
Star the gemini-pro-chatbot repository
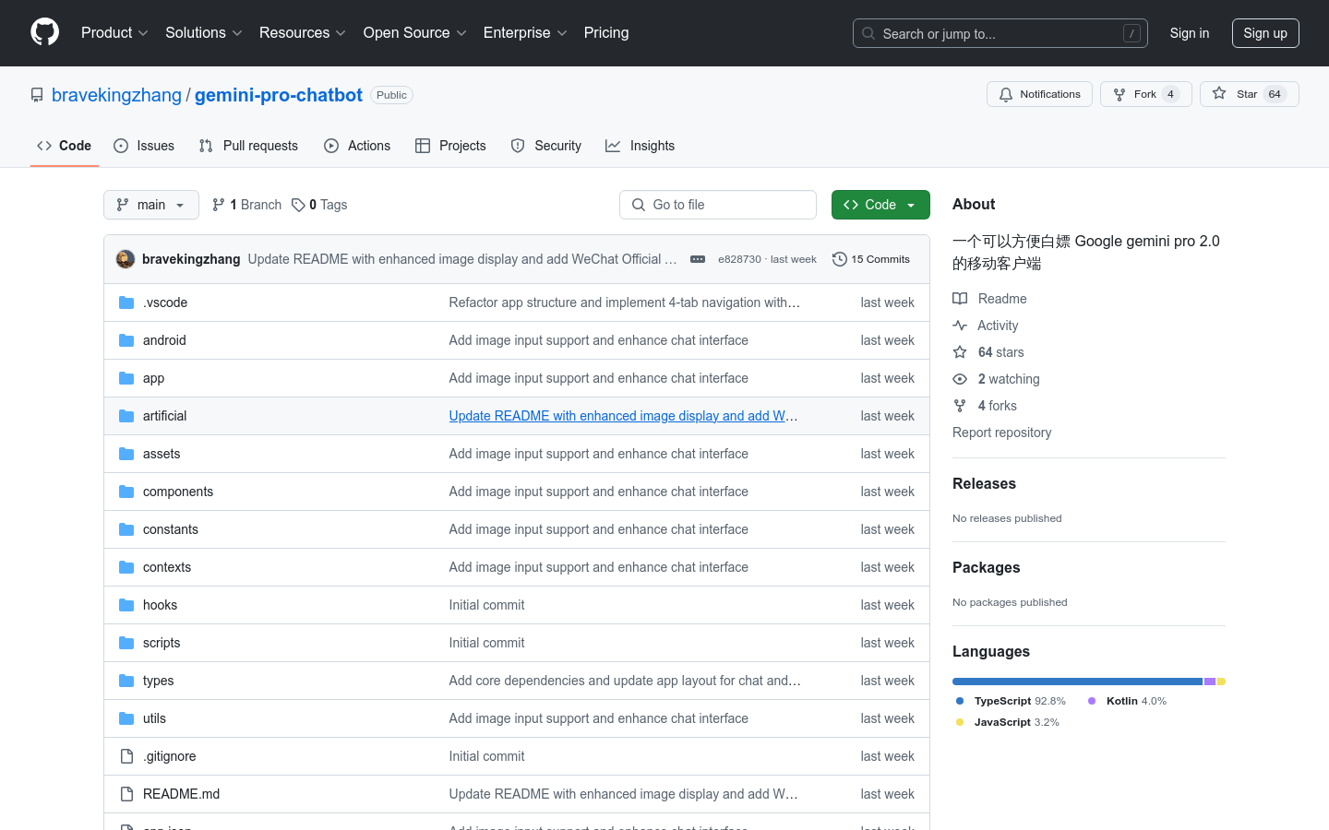click(x=1248, y=94)
